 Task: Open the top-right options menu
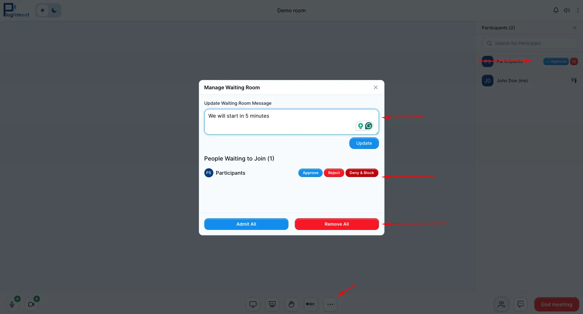578,10
